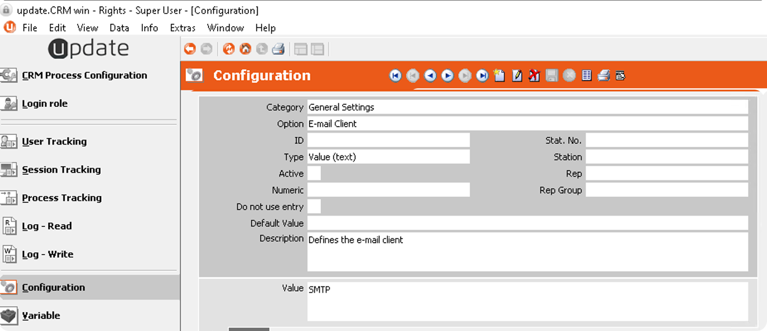This screenshot has width=767, height=331.
Task: Edit the current record with pencil icon
Action: pos(517,75)
